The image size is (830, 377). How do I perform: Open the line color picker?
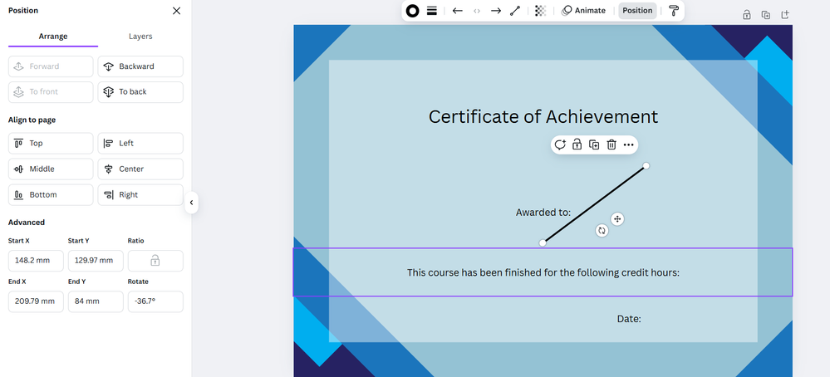click(x=412, y=11)
